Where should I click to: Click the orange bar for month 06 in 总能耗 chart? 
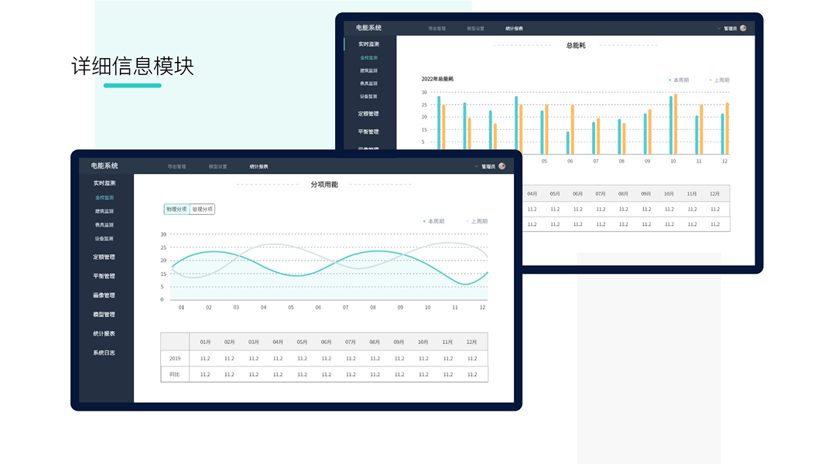tap(573, 129)
